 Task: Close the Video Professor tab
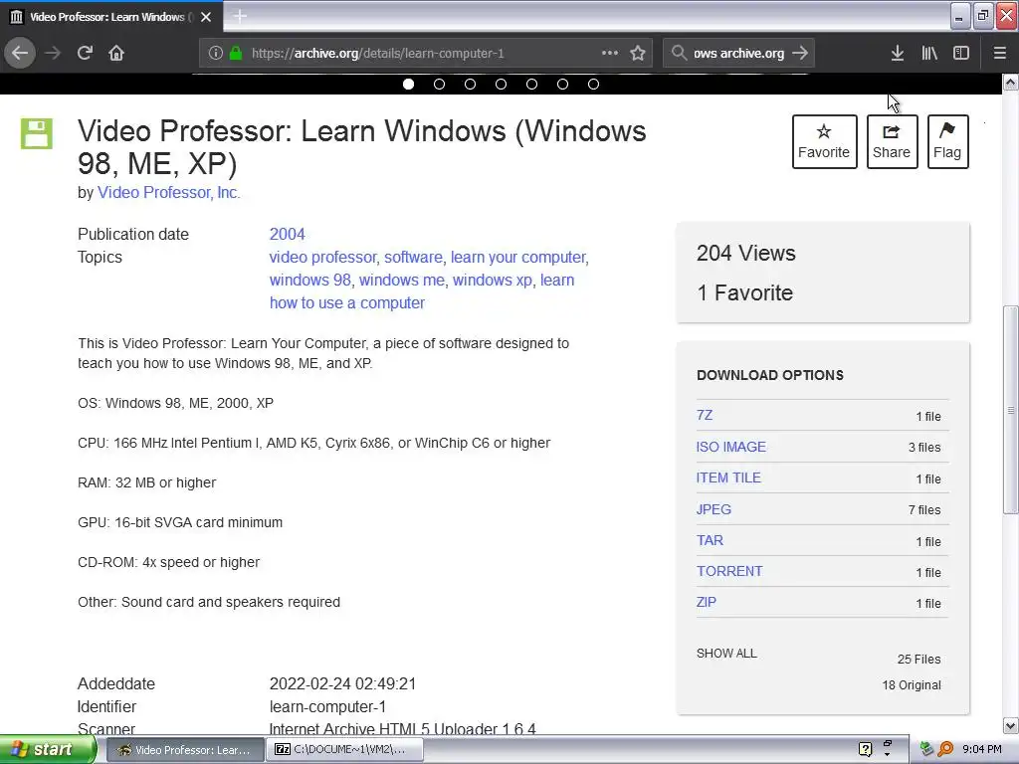pos(206,17)
